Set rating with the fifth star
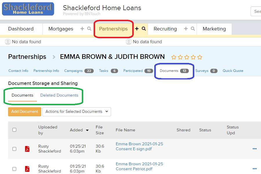This screenshot has width=261, height=174. tap(200, 57)
